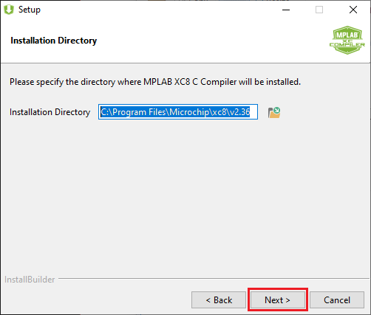Open the browse folder icon
Screen dimensions: 371x315
click(x=274, y=112)
